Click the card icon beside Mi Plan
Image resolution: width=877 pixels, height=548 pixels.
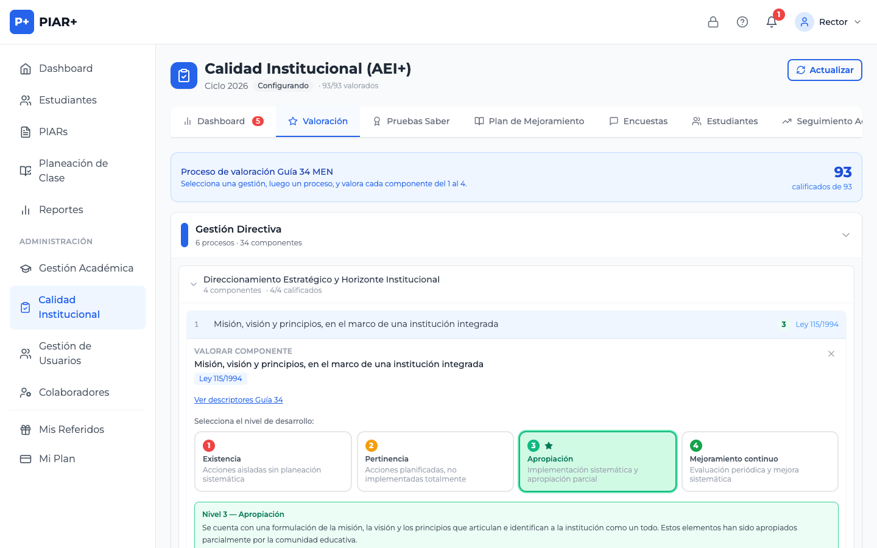click(26, 459)
